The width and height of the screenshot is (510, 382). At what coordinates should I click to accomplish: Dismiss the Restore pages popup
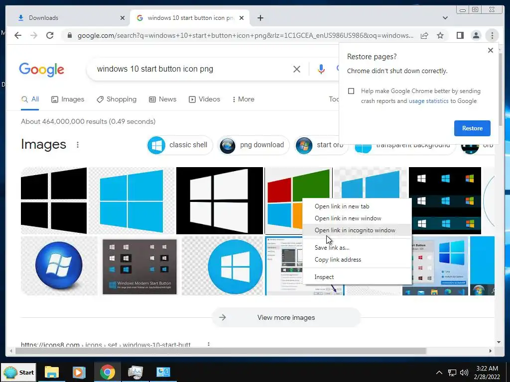click(x=491, y=50)
